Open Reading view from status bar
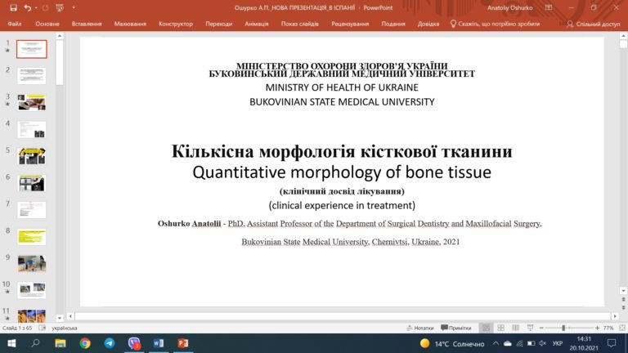Viewport: 628px width, 353px height. [x=515, y=328]
